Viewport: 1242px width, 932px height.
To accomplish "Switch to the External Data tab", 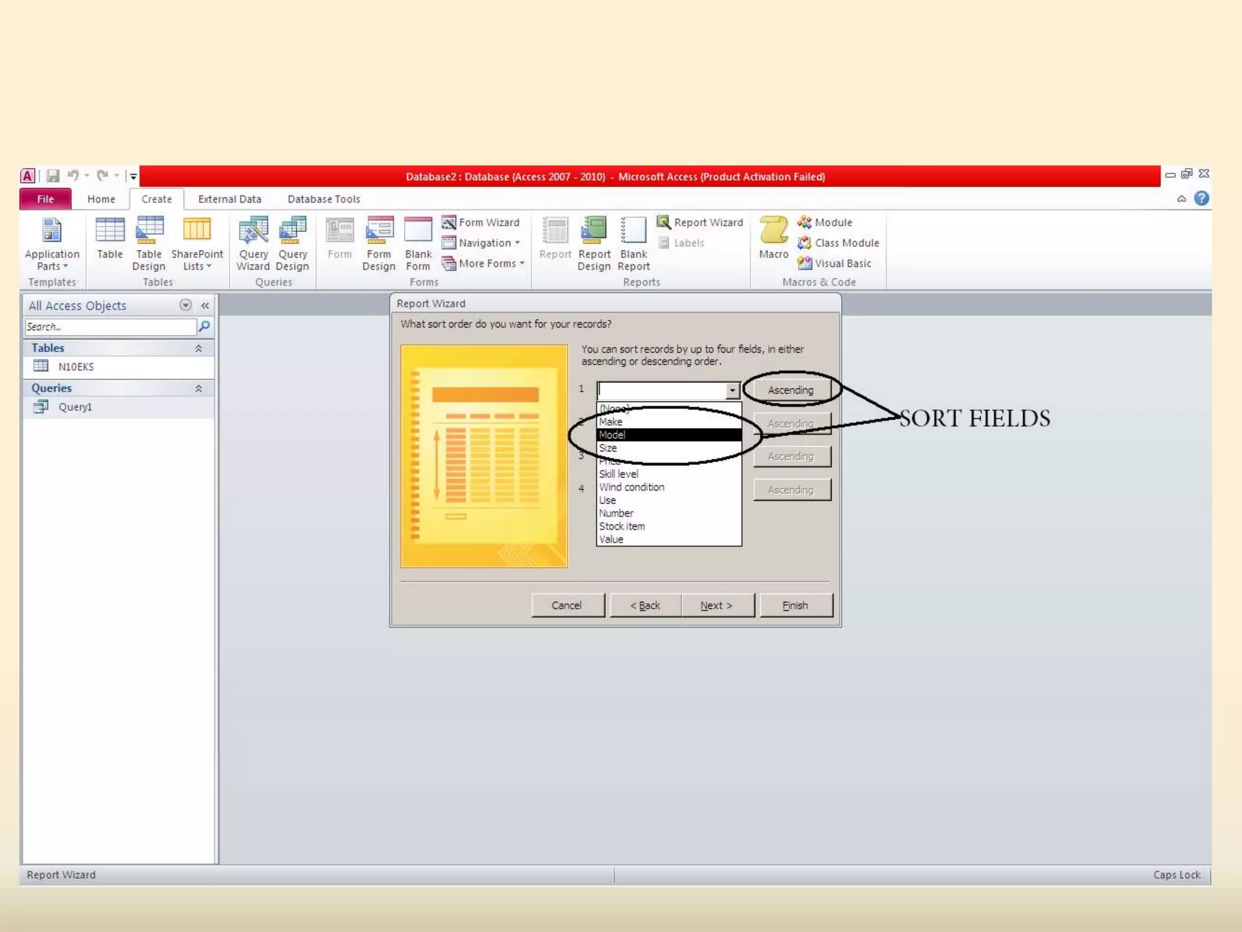I will [229, 199].
